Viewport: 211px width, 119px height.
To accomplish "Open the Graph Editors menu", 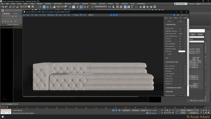I will (58, 4).
